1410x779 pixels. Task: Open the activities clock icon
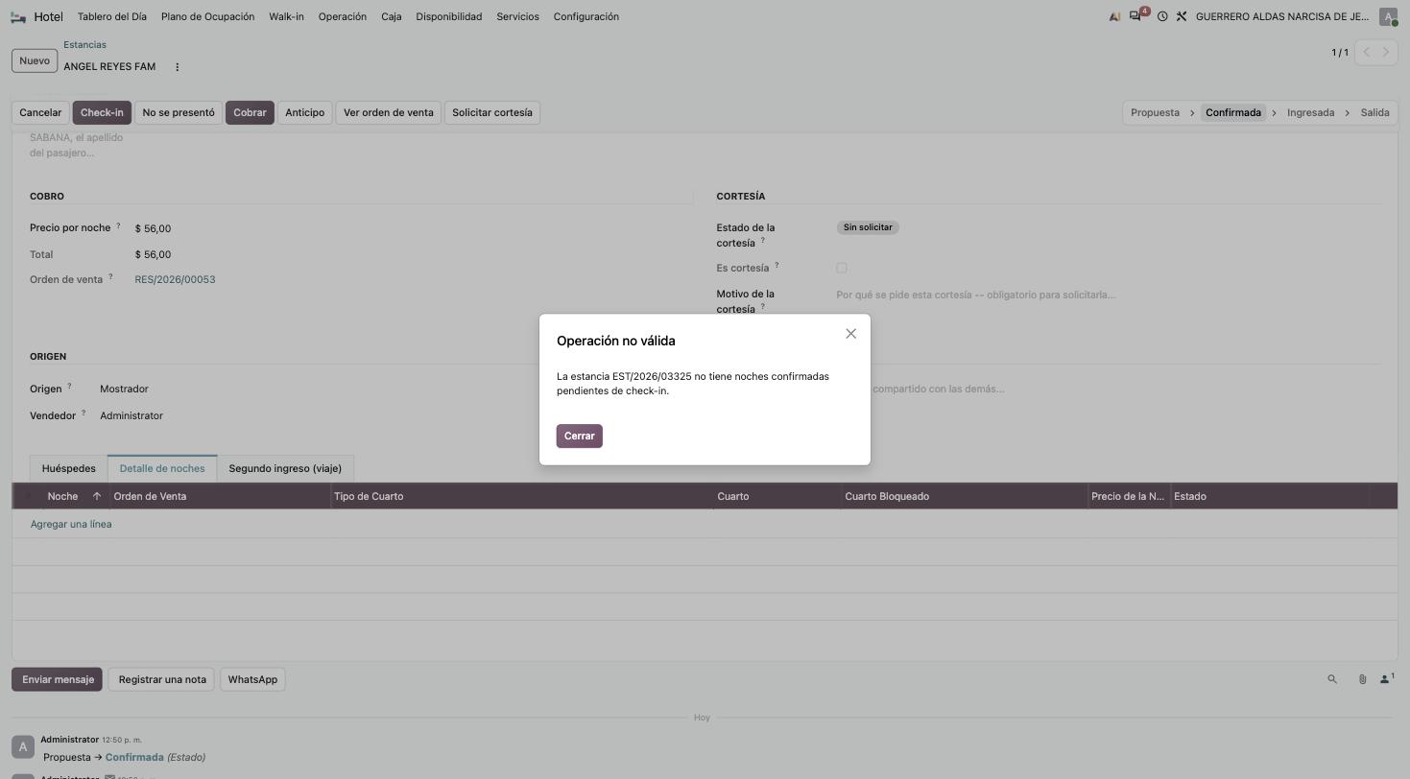tap(1162, 16)
